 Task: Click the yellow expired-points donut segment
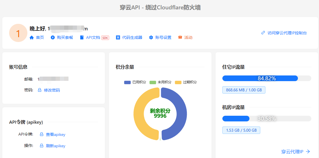(139, 113)
